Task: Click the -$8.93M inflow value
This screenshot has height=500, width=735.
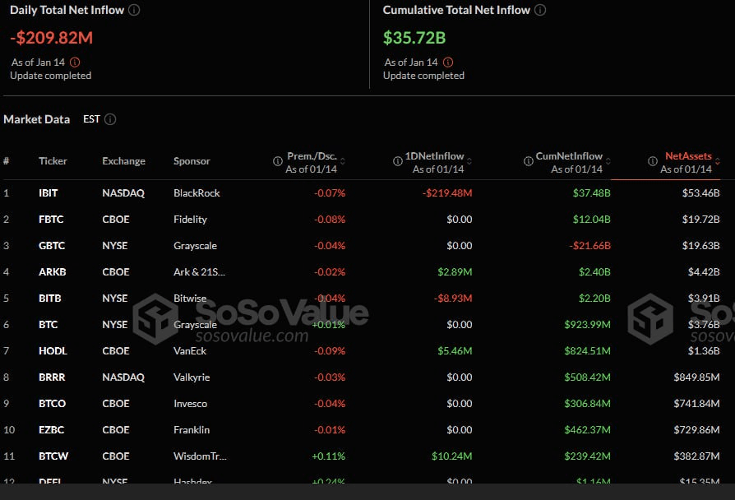Action: [453, 298]
